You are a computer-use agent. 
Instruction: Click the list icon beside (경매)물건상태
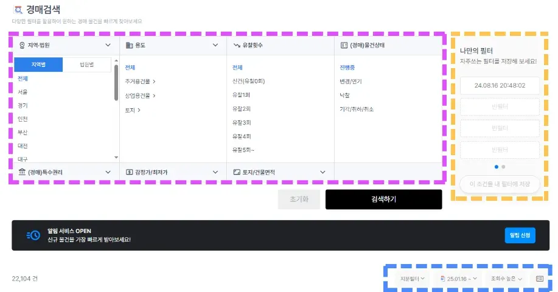click(344, 45)
